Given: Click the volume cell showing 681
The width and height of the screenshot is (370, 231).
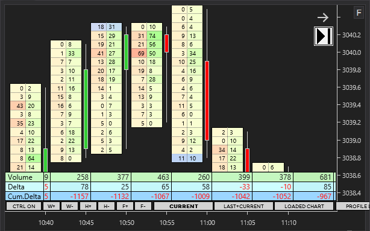Looking at the screenshot, I should tap(313, 177).
